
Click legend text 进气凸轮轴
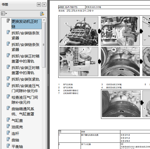[68, 87]
